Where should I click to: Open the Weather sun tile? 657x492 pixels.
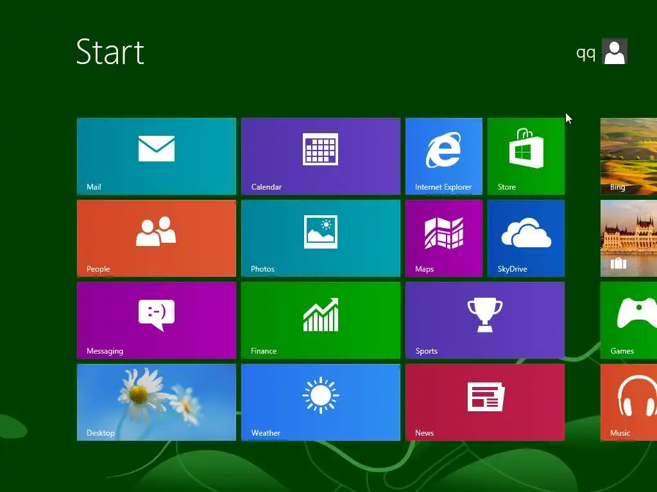pos(321,402)
